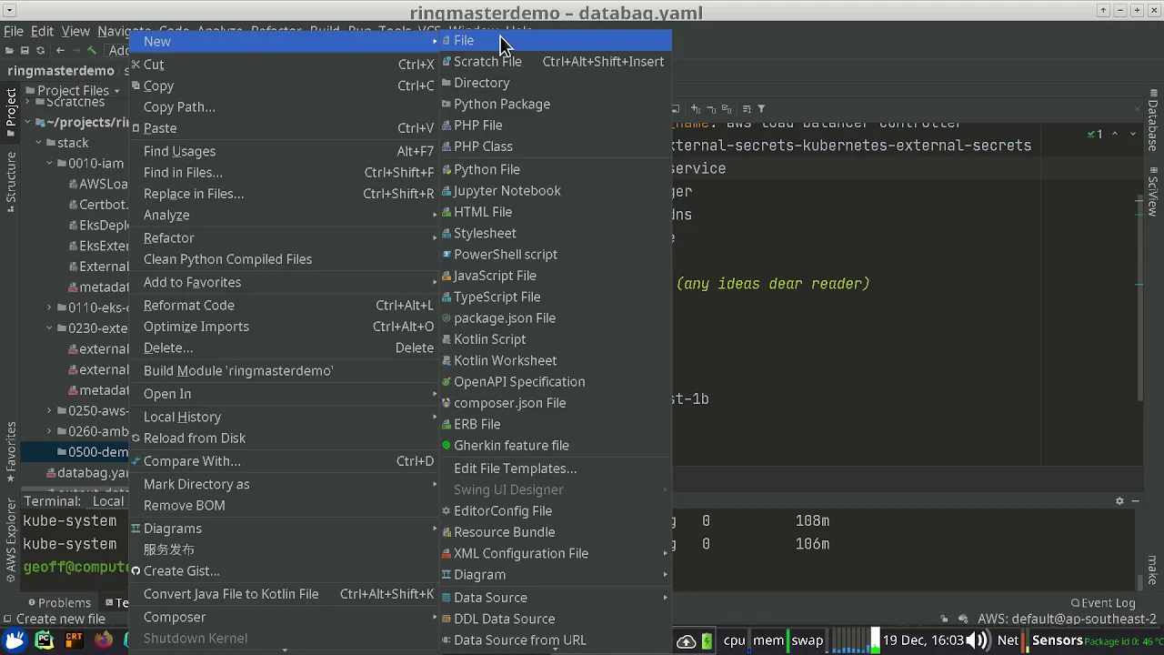
Task: Open Find in Files... dialog
Action: (285, 173)
